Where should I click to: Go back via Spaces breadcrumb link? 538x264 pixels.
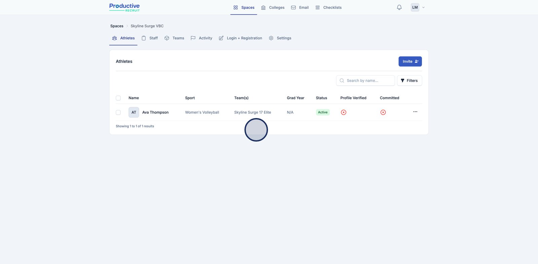pos(117,26)
